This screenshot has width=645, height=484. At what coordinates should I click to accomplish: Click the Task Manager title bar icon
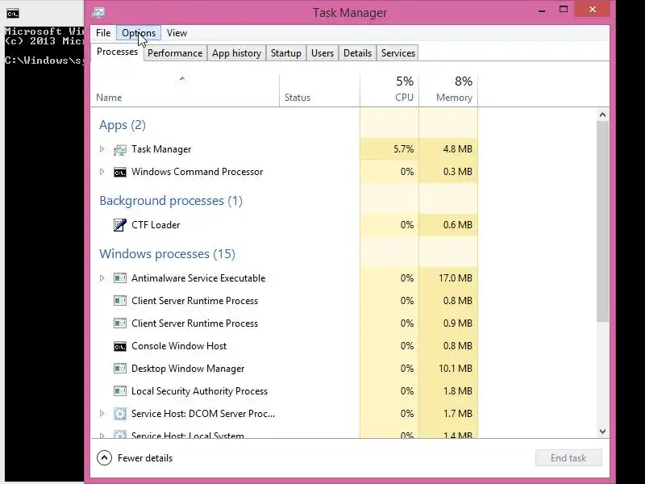[x=98, y=13]
